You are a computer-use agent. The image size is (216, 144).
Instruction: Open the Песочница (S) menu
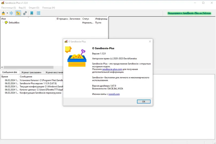[9, 8]
